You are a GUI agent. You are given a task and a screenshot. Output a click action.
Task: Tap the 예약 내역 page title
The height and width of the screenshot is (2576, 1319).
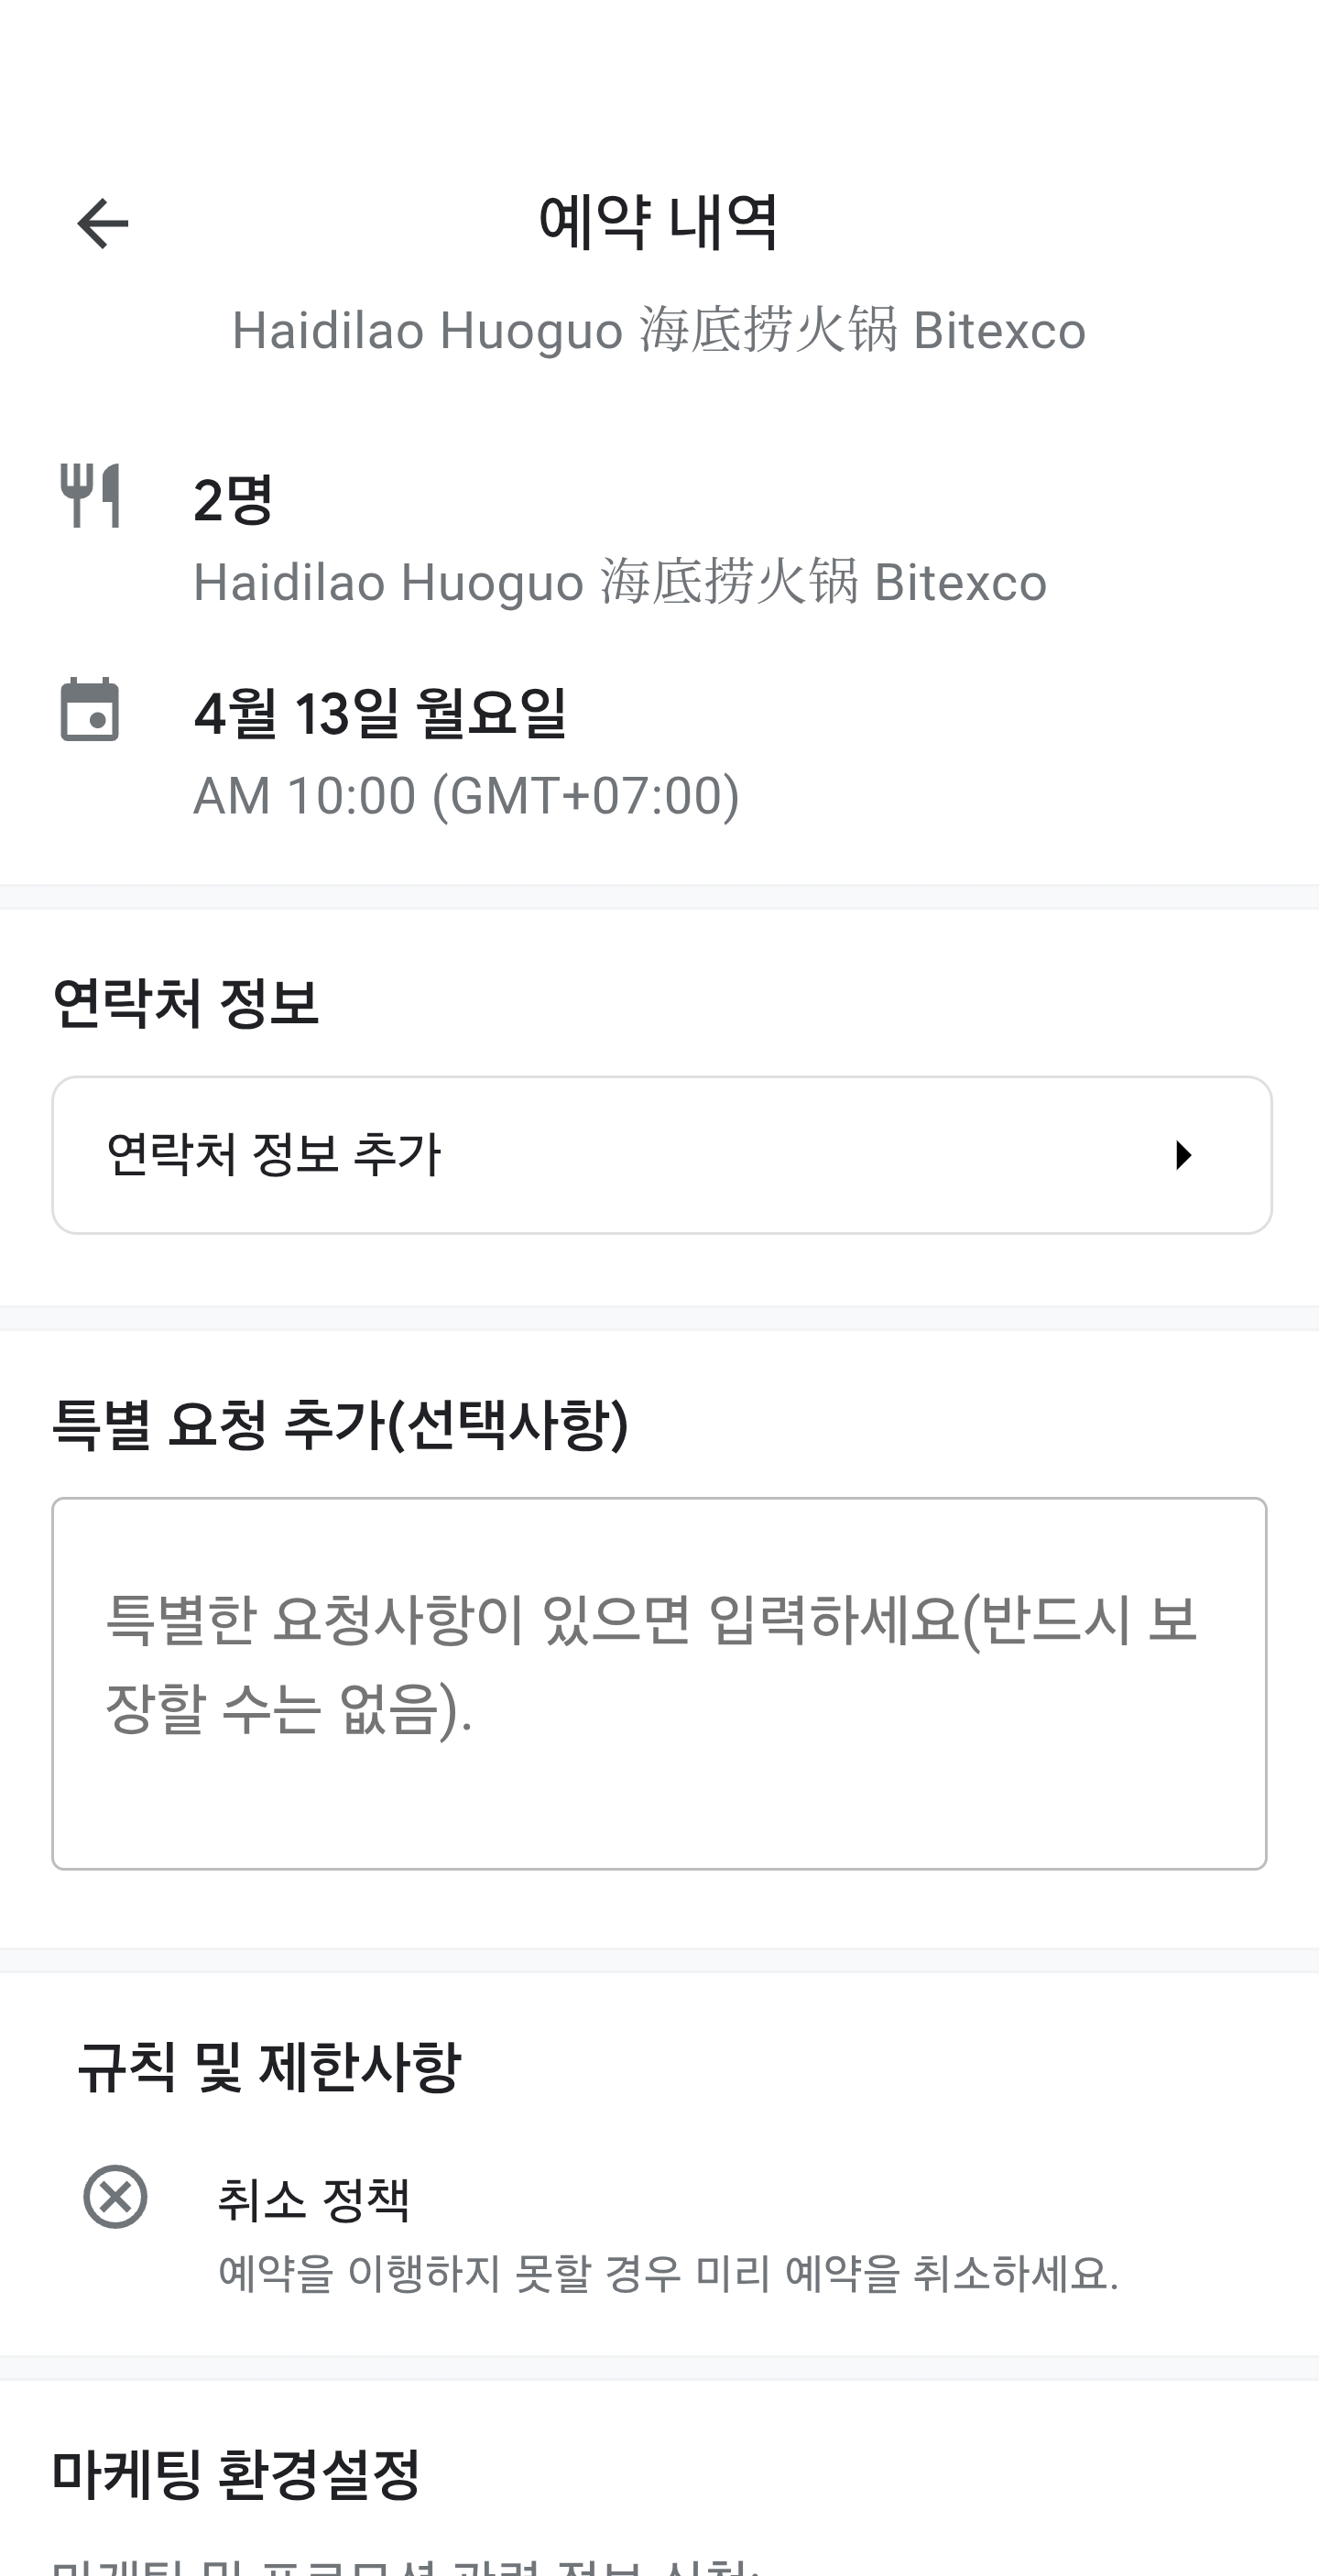click(658, 221)
